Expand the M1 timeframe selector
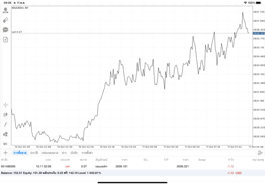The height and width of the screenshot is (185, 265). pos(5,144)
